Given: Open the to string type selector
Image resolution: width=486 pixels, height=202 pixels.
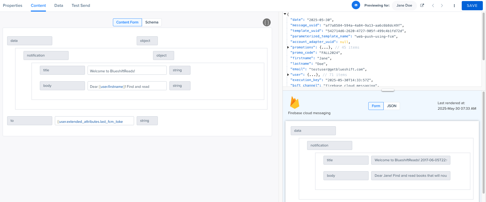Looking at the screenshot, I should pyautogui.click(x=147, y=121).
